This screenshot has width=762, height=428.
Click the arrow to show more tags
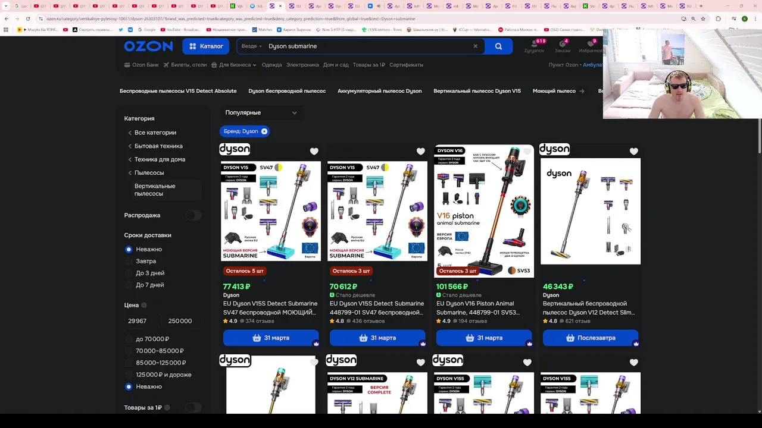[582, 91]
